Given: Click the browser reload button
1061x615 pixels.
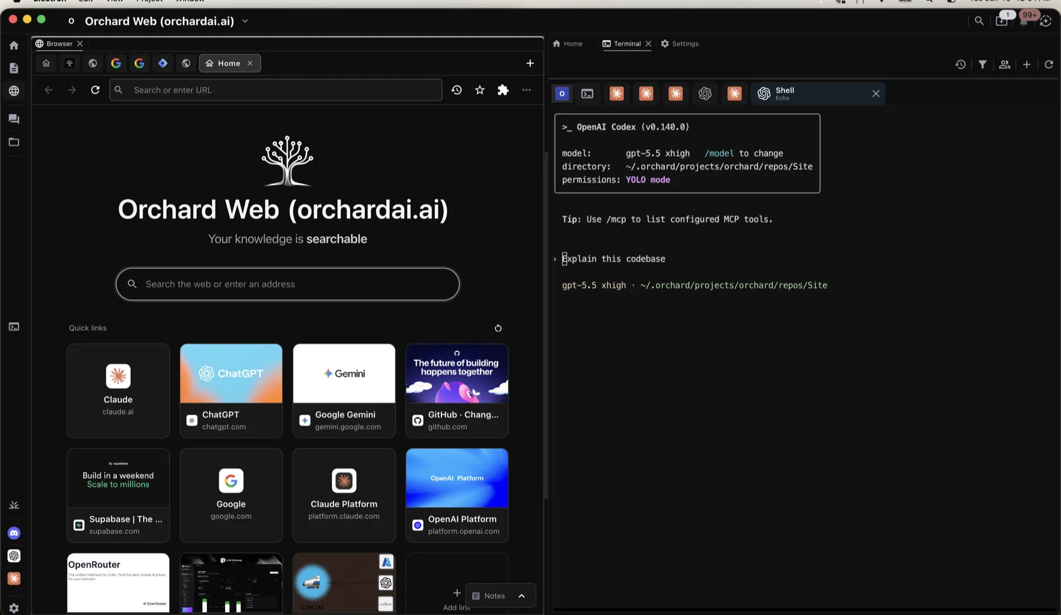Looking at the screenshot, I should pyautogui.click(x=95, y=90).
